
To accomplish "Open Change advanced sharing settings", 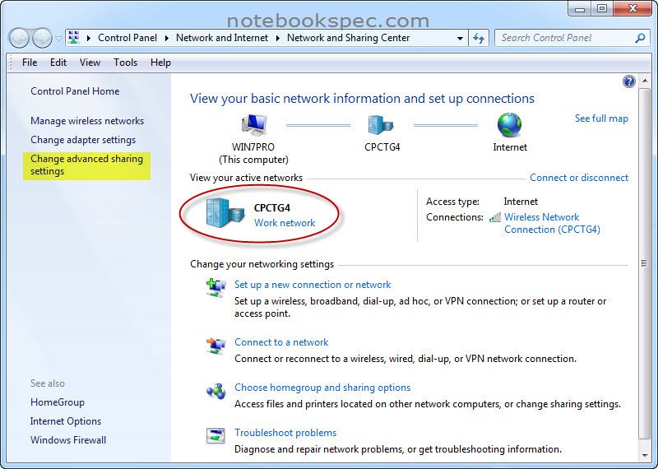I will (86, 165).
